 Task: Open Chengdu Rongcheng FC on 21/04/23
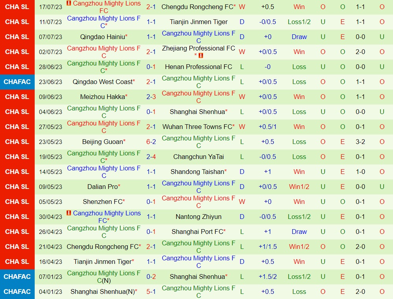pos(102,247)
